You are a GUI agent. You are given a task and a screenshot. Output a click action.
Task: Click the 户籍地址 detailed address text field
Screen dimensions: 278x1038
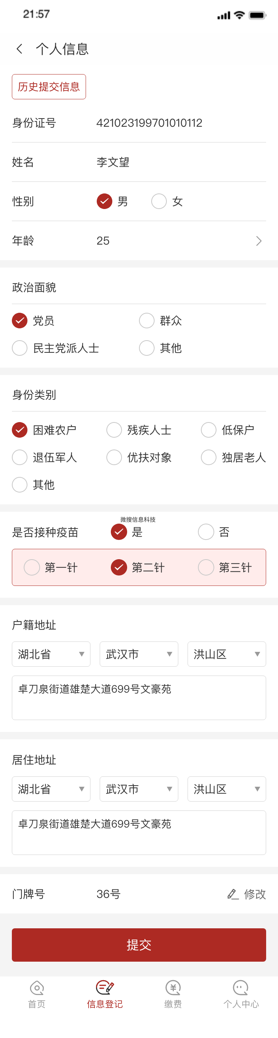coord(139,697)
